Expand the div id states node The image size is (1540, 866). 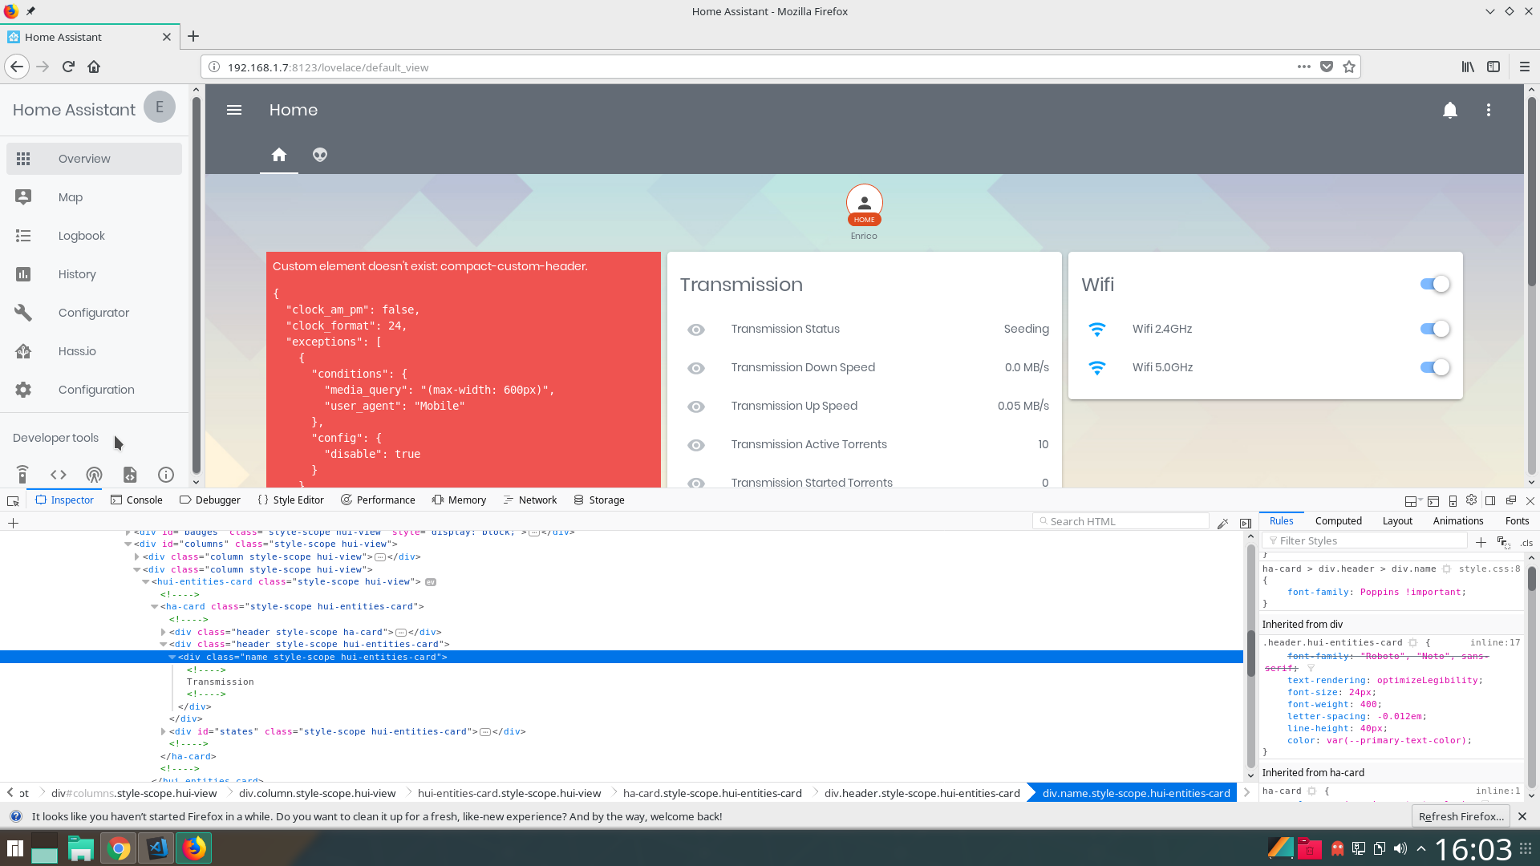click(164, 731)
